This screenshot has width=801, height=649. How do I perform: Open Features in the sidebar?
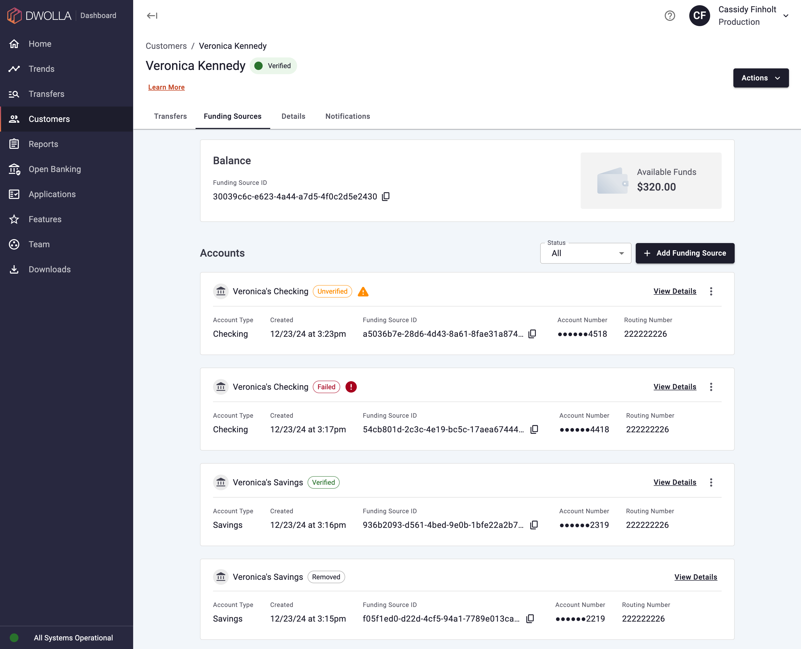pyautogui.click(x=67, y=219)
